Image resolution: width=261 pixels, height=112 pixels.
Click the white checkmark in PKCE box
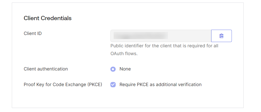[x=113, y=85]
